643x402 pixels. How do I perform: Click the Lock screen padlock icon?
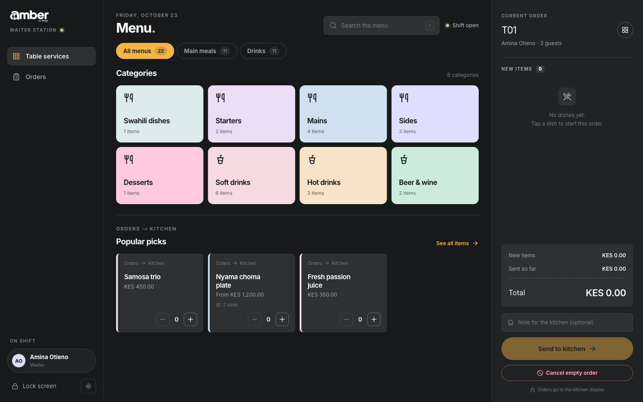[15, 386]
